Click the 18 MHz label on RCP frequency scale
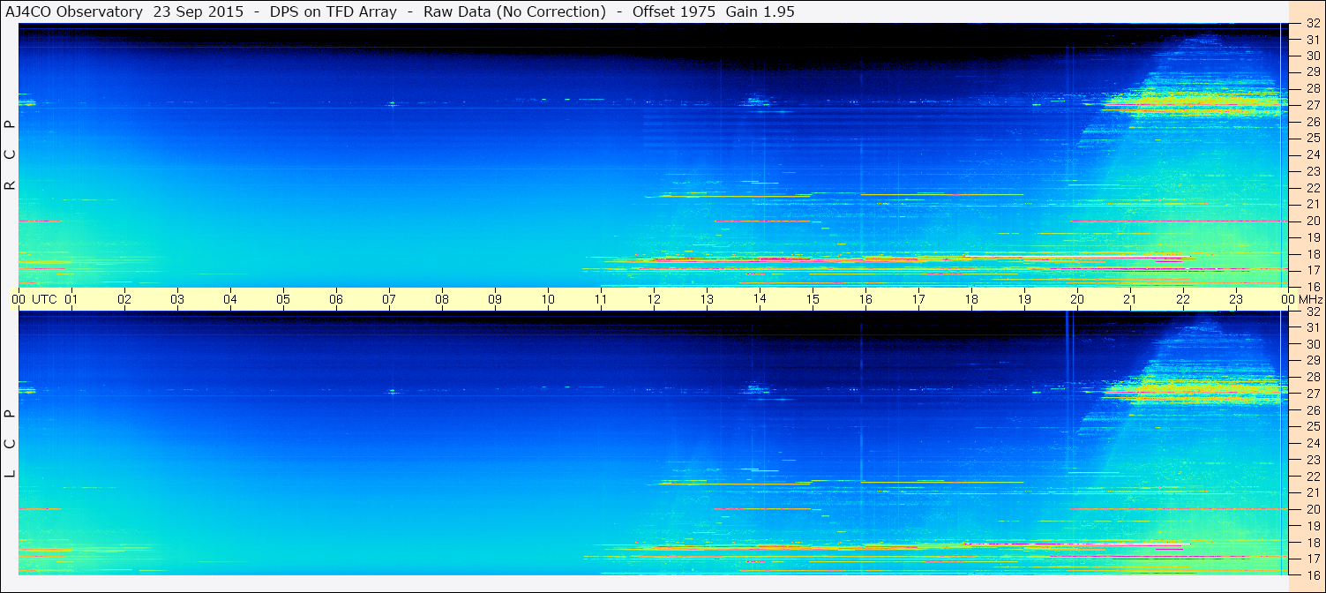1326x593 pixels. coord(1312,254)
